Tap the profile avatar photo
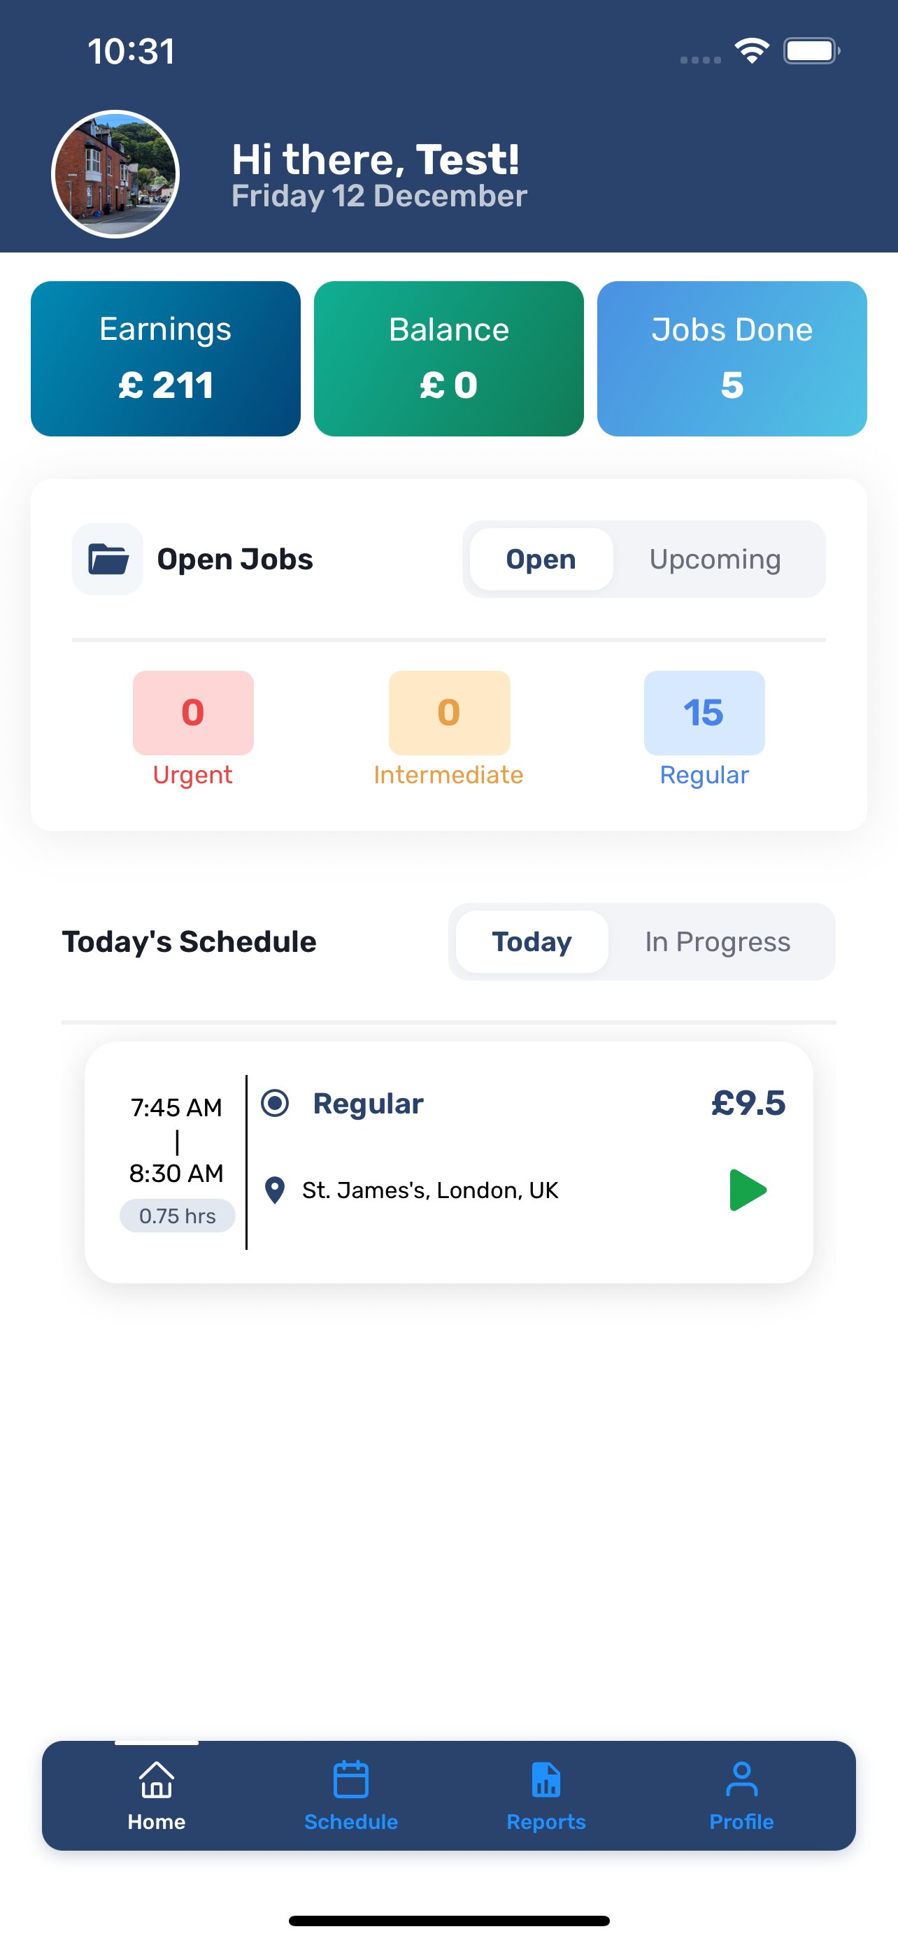Screen dimensions: 898x1943 115,174
